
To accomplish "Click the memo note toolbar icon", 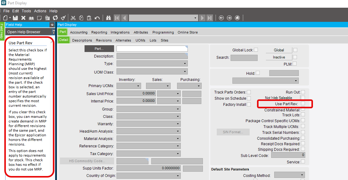I will click(39, 18).
